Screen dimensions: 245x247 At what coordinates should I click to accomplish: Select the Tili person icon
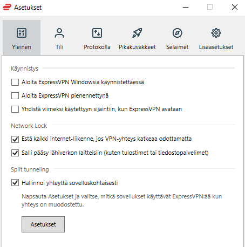(x=59, y=33)
